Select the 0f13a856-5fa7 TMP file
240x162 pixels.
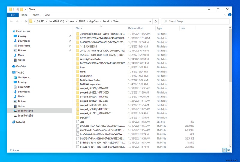tap(102, 126)
